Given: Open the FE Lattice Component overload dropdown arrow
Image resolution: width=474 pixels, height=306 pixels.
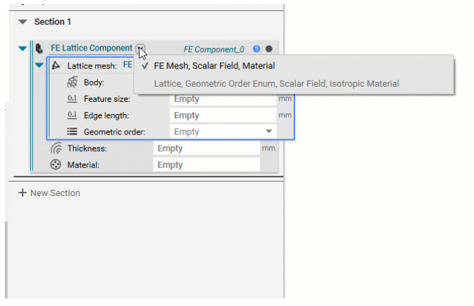Looking at the screenshot, I should coord(140,48).
